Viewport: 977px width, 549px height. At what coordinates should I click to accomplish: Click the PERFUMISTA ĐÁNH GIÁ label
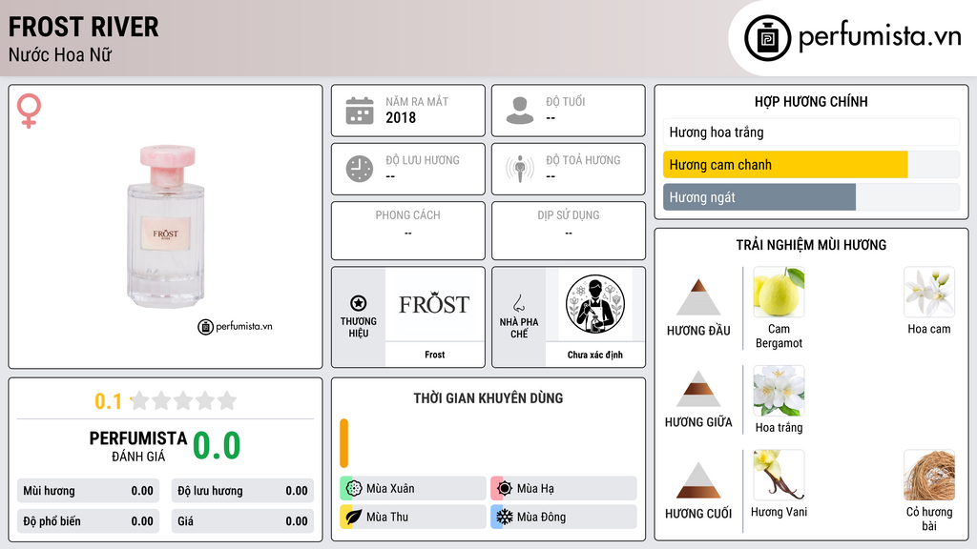point(138,446)
